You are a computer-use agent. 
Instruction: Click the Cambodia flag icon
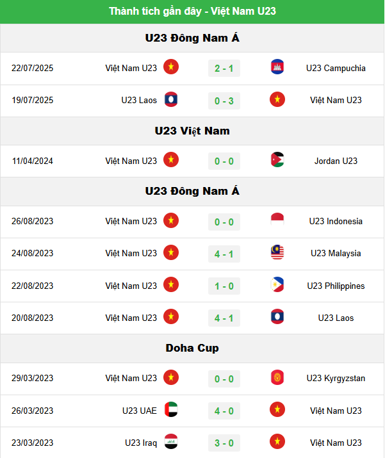pyautogui.click(x=277, y=67)
